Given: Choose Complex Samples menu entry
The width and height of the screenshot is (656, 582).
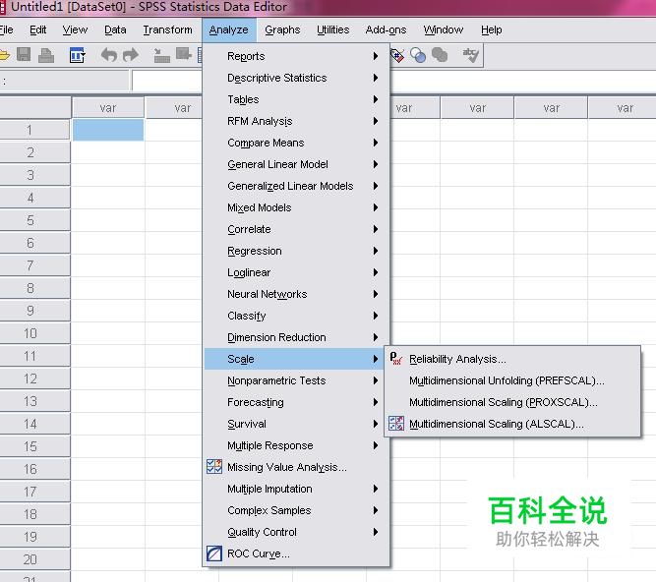Looking at the screenshot, I should click(295, 510).
